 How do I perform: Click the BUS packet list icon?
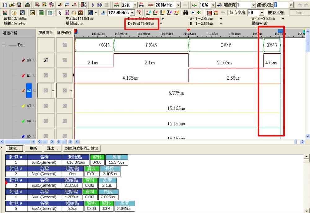[x=216, y=13]
